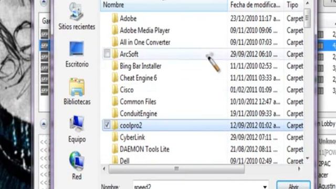Click the Abrir button
The height and width of the screenshot is (189, 336).
[x=293, y=185]
